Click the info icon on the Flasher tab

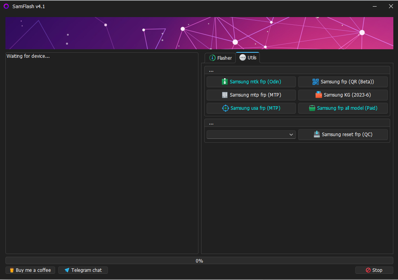pos(212,57)
